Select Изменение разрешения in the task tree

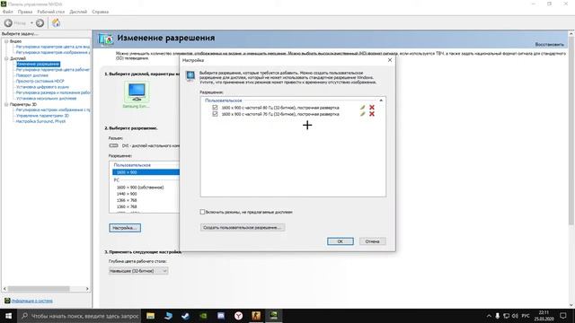(38, 64)
